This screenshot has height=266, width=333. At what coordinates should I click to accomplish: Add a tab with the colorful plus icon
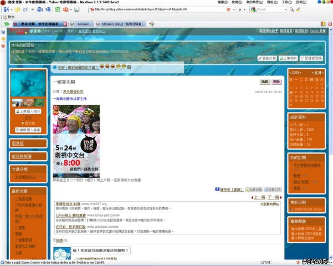(152, 24)
